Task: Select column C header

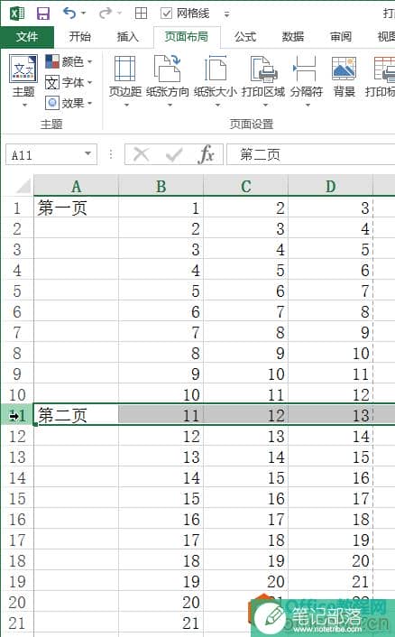Action: (246, 186)
